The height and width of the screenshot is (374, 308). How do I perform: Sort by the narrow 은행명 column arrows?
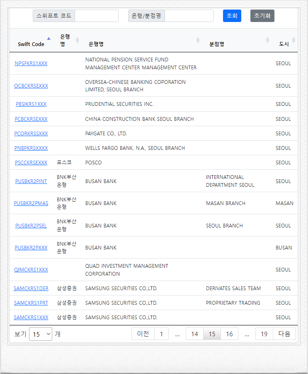pyautogui.click(x=77, y=40)
